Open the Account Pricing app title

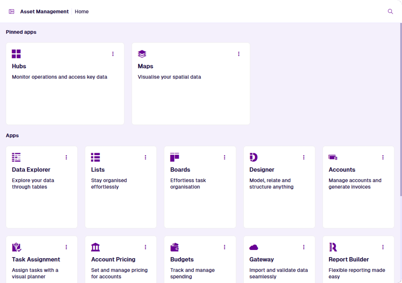tap(113, 260)
